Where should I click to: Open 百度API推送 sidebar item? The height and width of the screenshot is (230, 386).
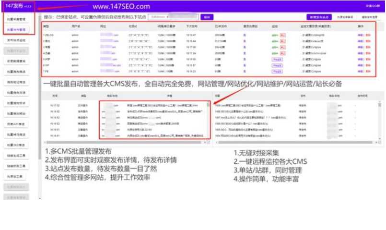coord(16,124)
